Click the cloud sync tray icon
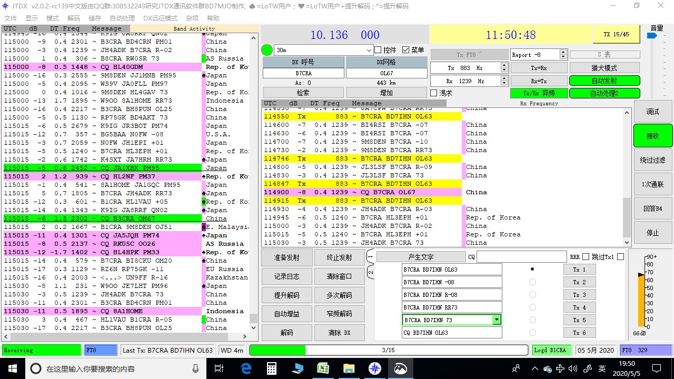This screenshot has width=674, height=379. (548, 368)
